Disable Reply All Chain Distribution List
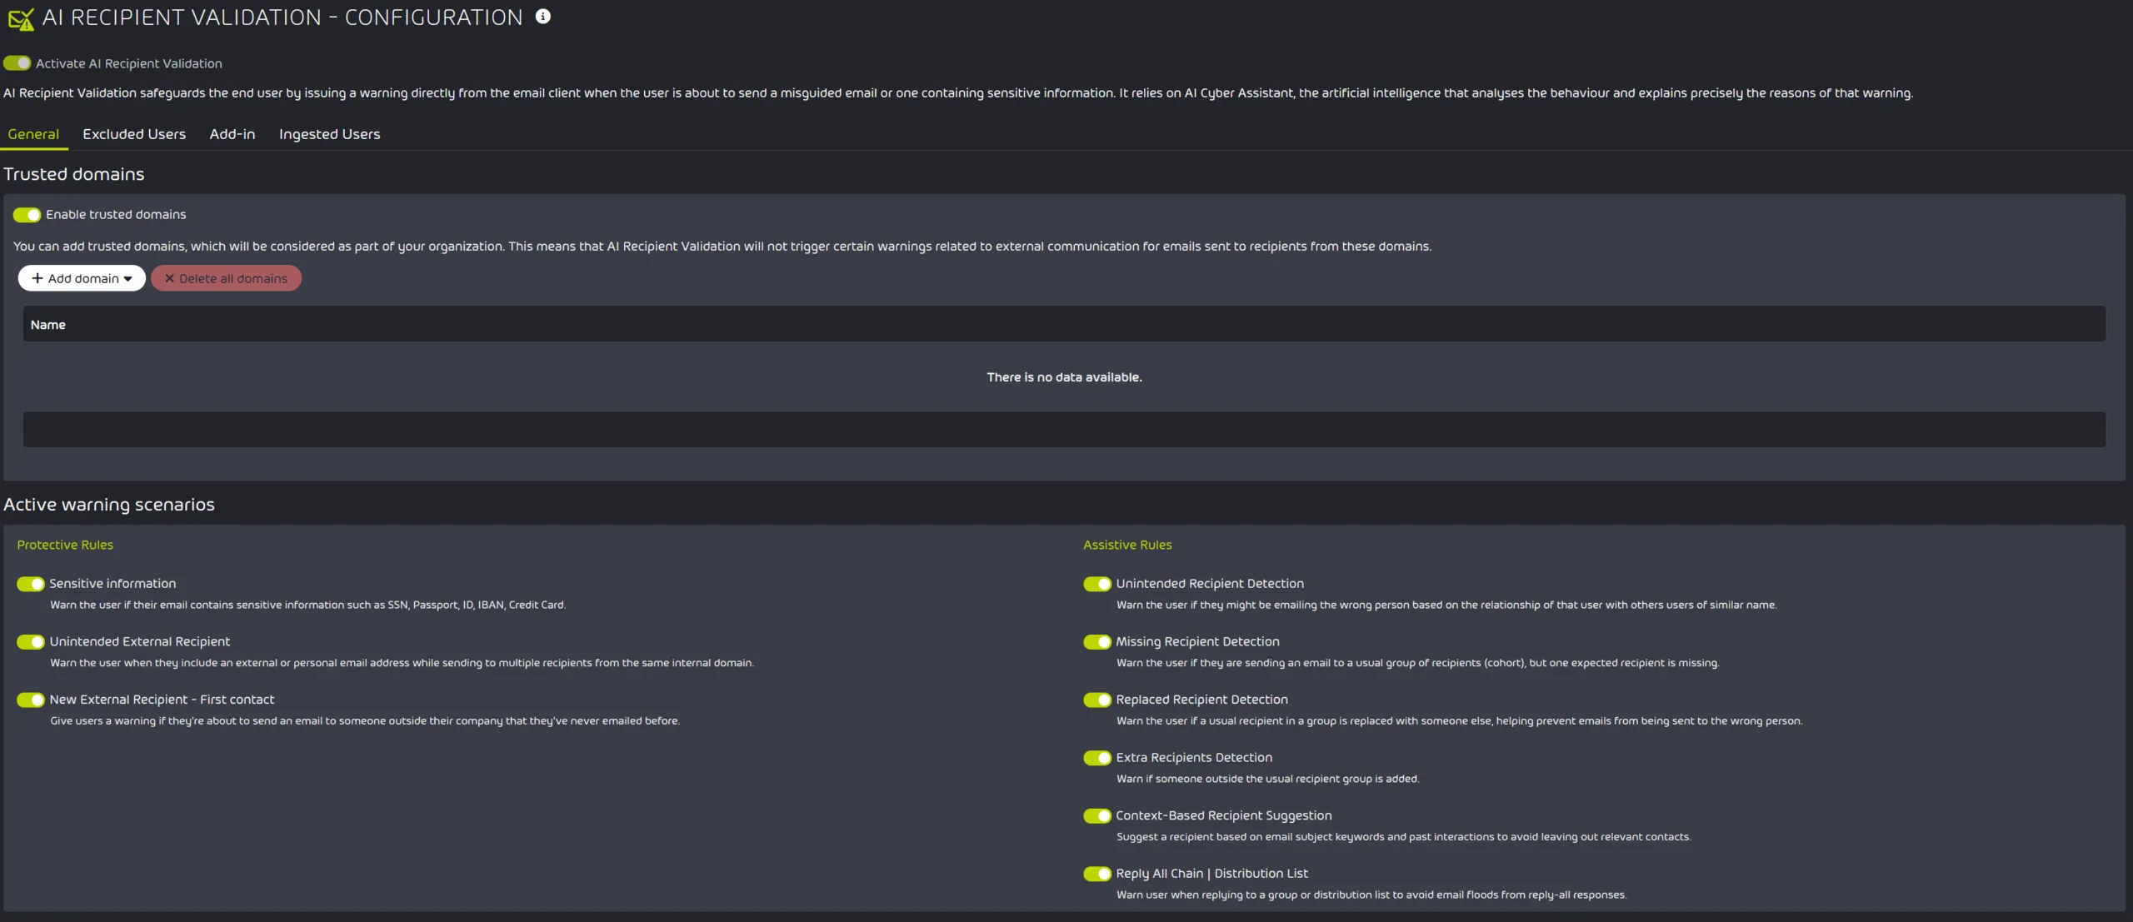 [x=1097, y=874]
